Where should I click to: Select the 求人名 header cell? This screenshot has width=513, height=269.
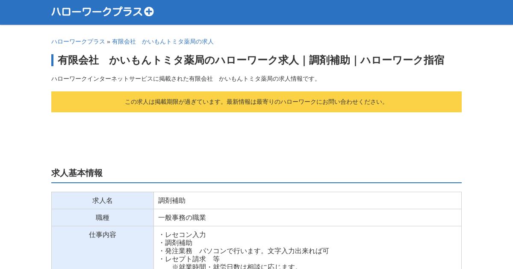point(103,201)
